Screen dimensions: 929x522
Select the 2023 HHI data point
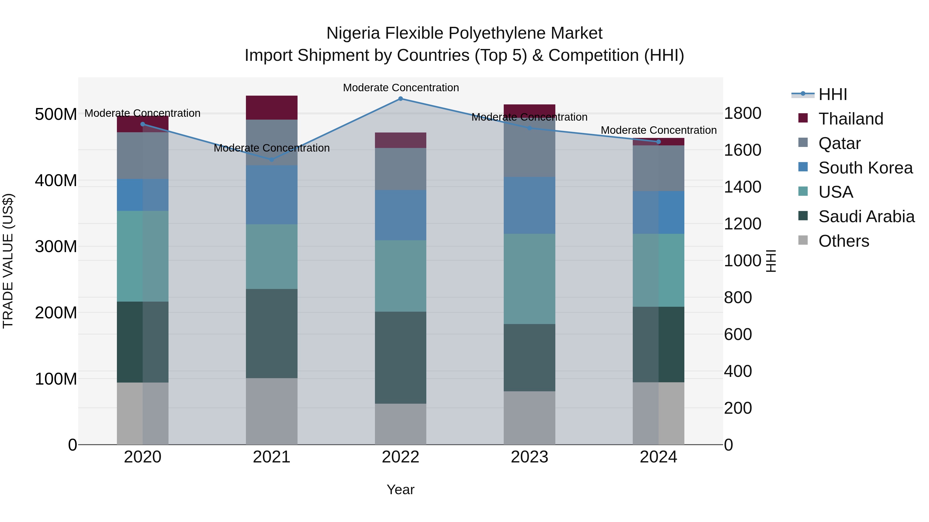(530, 128)
